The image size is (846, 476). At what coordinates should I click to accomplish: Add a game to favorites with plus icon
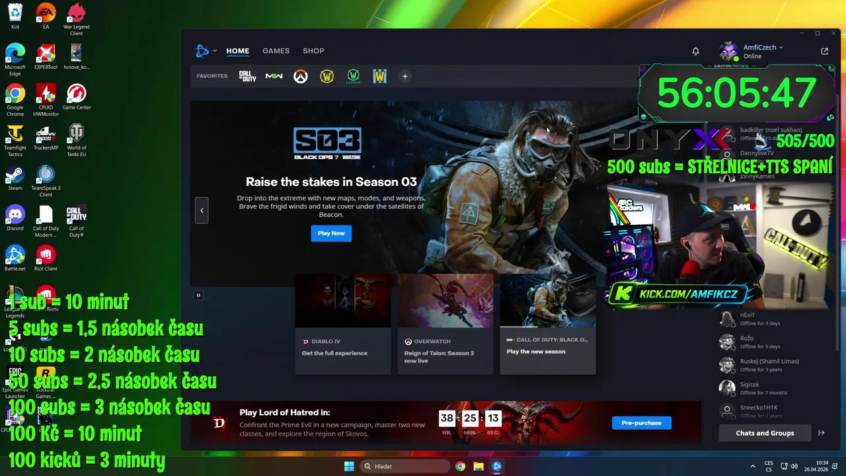[x=405, y=77]
